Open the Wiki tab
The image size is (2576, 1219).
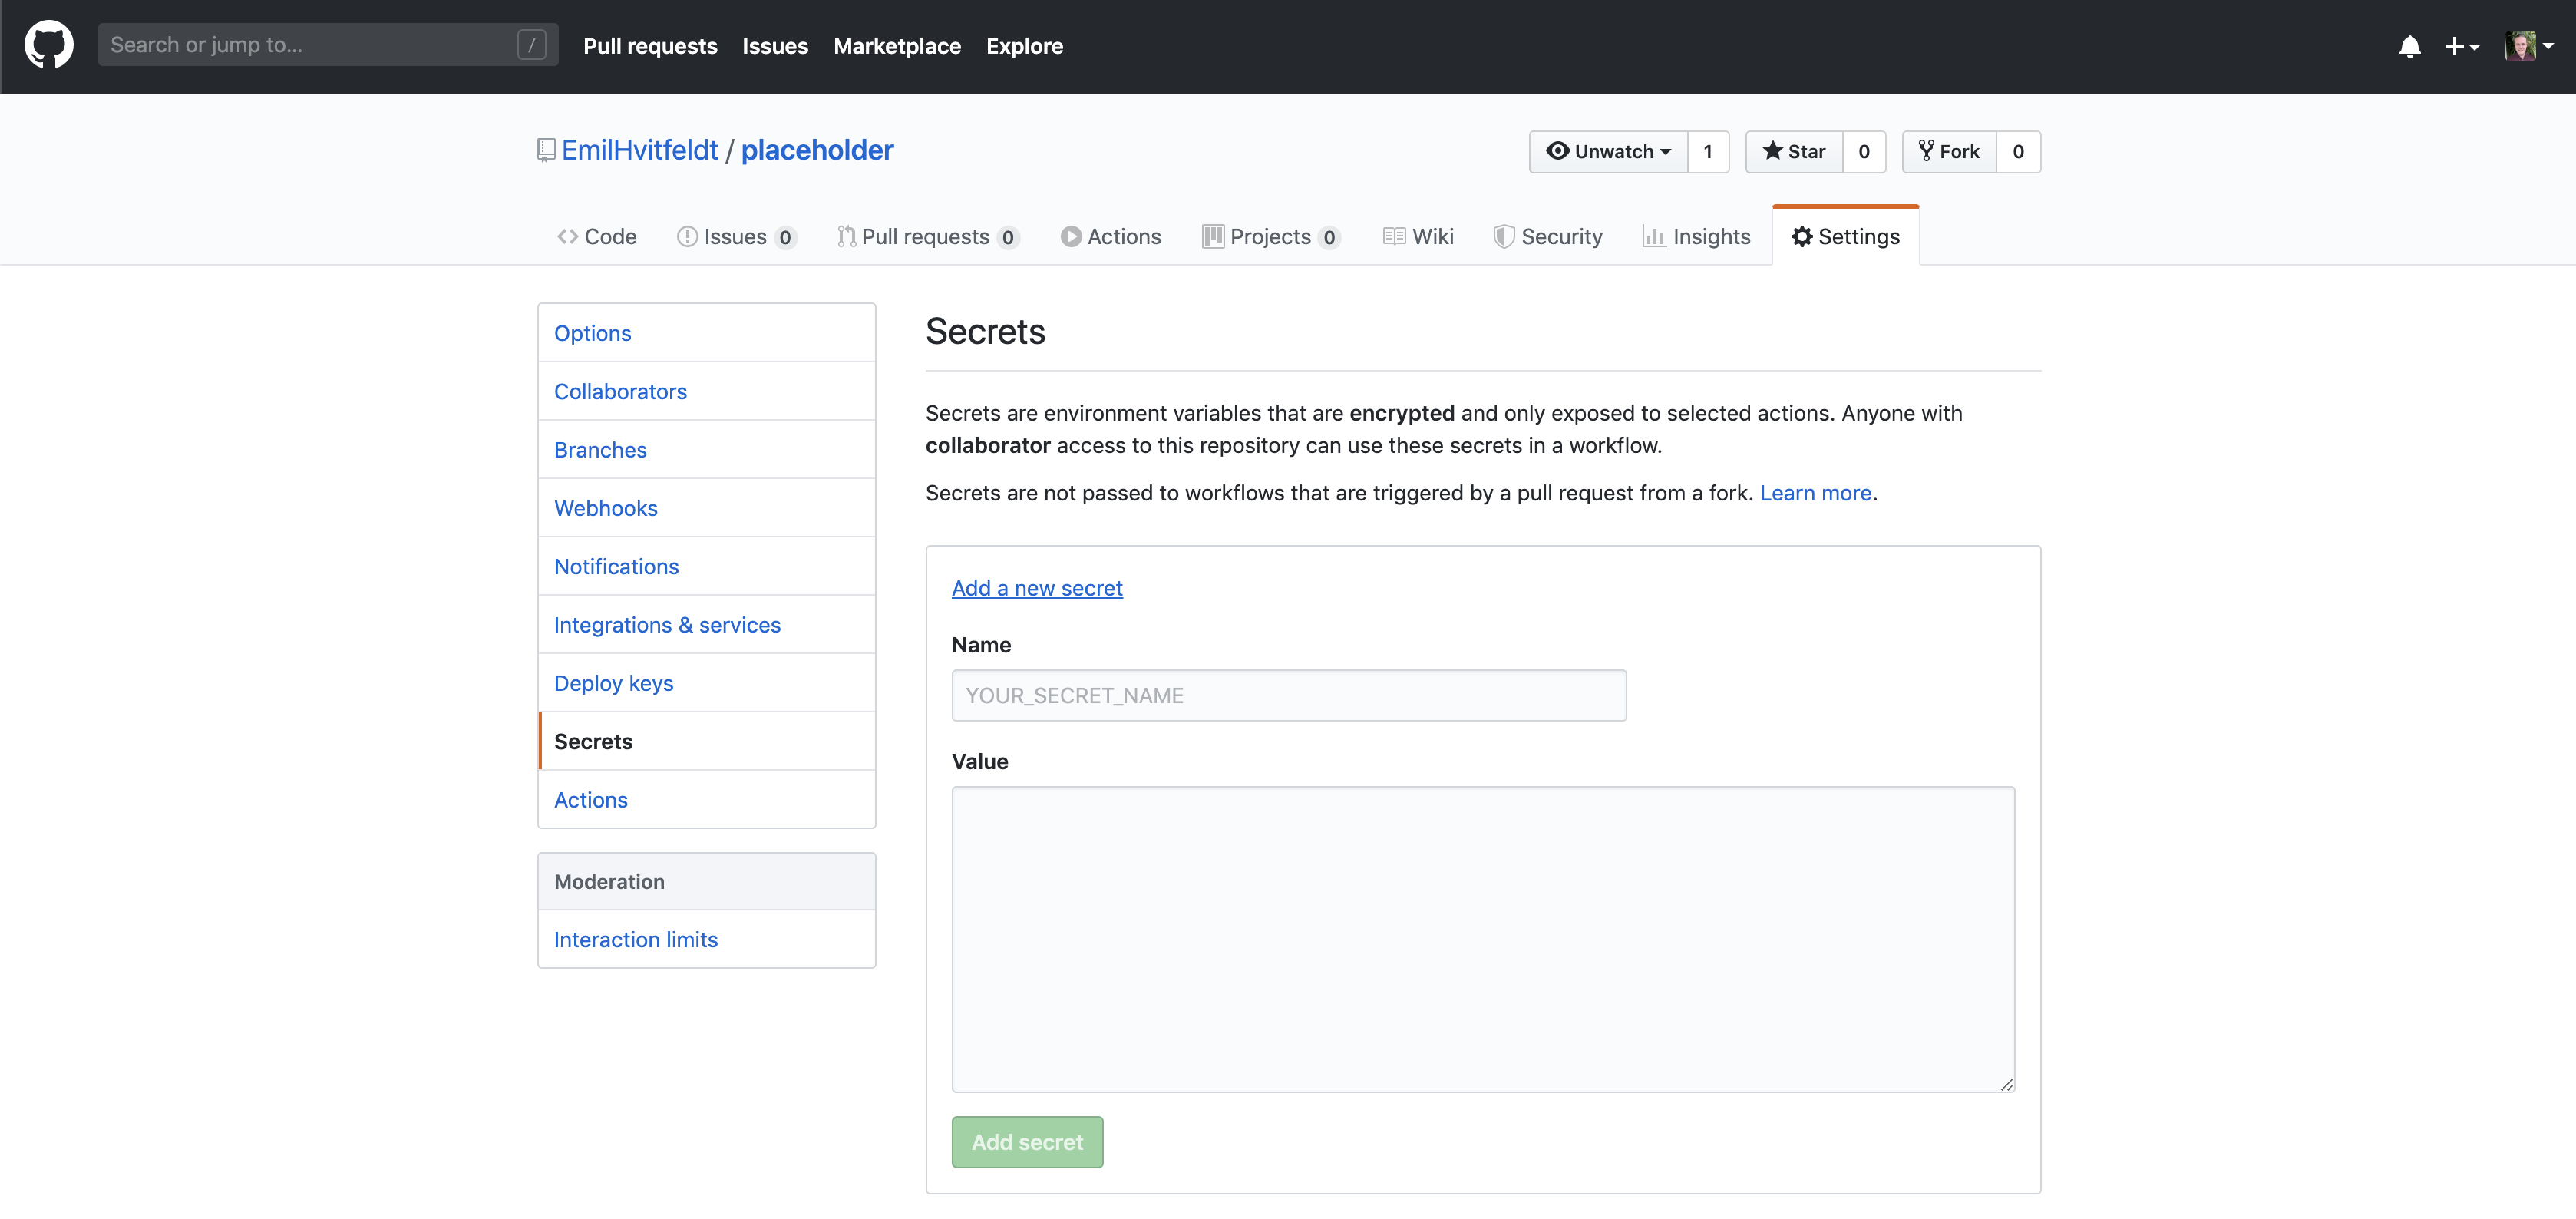tap(1418, 236)
